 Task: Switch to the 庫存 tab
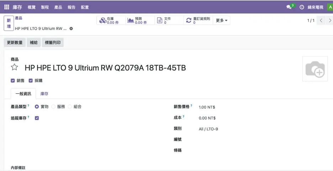(44, 94)
